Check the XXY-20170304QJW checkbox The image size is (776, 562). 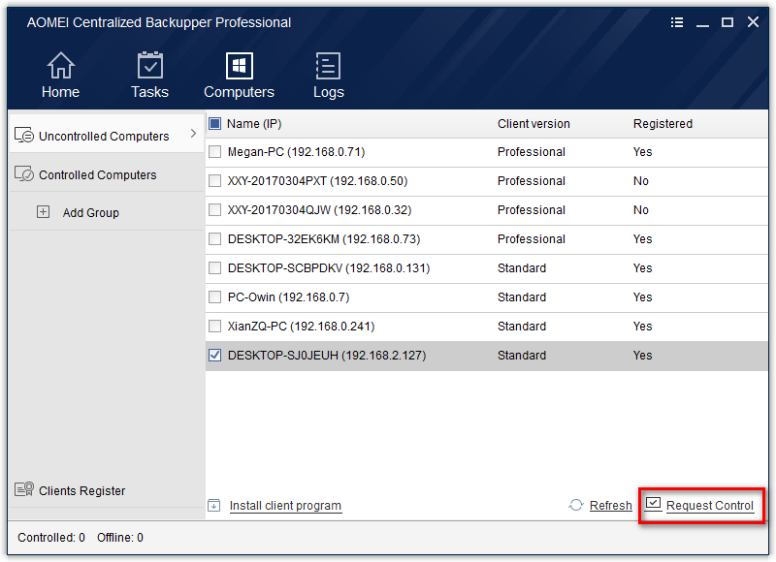[214, 210]
